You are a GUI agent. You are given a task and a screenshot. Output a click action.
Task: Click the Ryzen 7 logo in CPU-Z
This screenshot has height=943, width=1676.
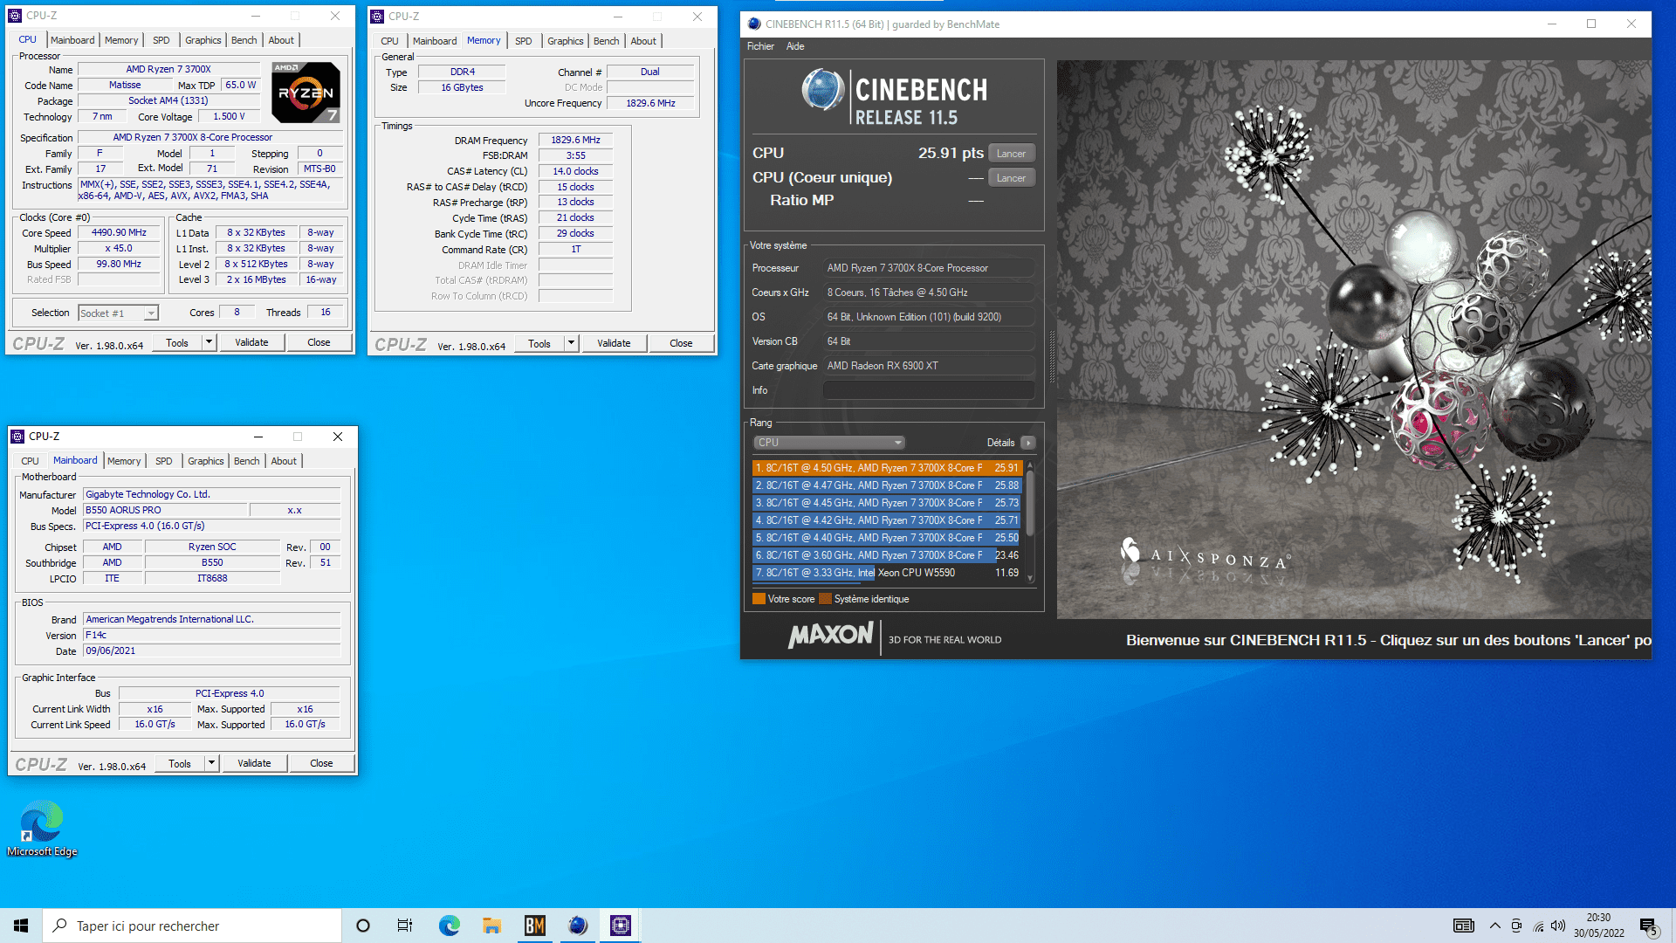click(x=306, y=92)
